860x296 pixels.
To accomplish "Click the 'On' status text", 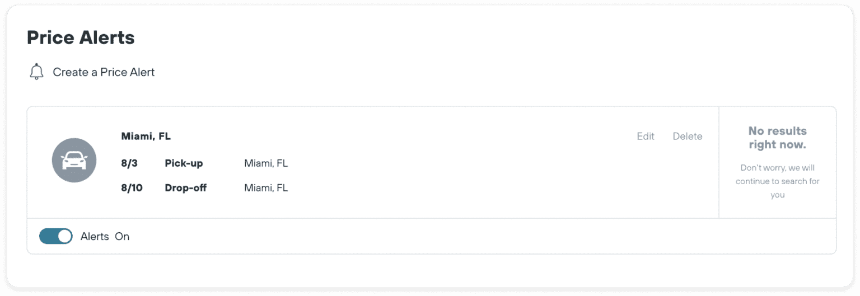I will coord(122,236).
